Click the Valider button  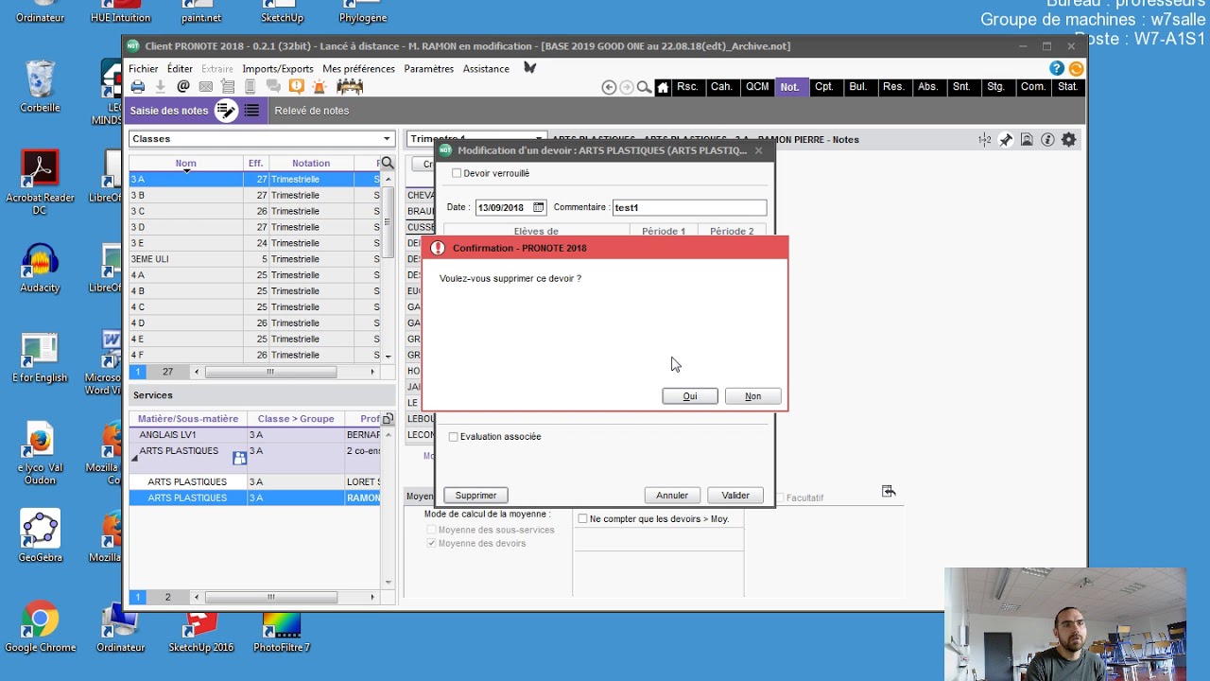pos(735,495)
